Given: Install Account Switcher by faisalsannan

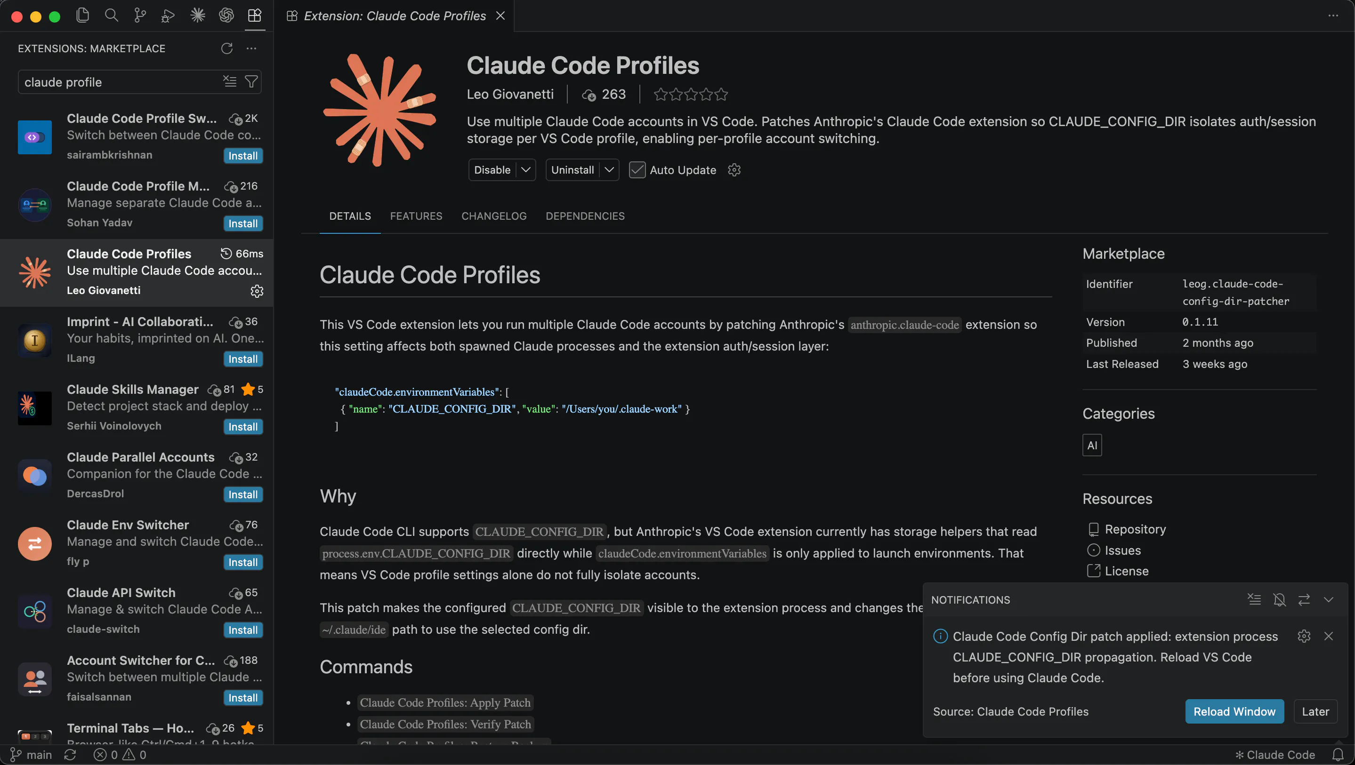Looking at the screenshot, I should tap(243, 698).
